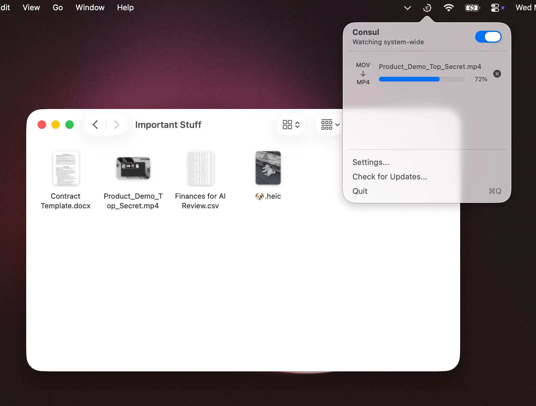Click Check for Updates... in Consul

point(390,177)
